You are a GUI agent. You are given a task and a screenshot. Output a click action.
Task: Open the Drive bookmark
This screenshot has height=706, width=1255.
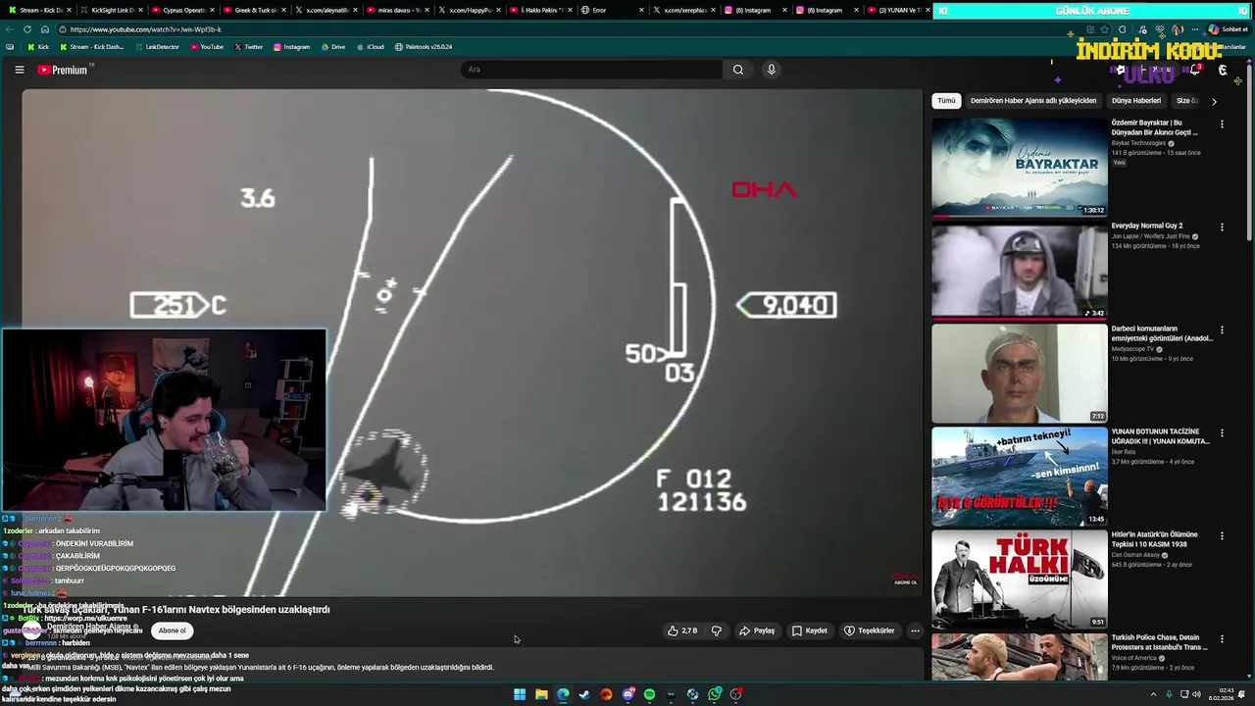click(x=332, y=47)
